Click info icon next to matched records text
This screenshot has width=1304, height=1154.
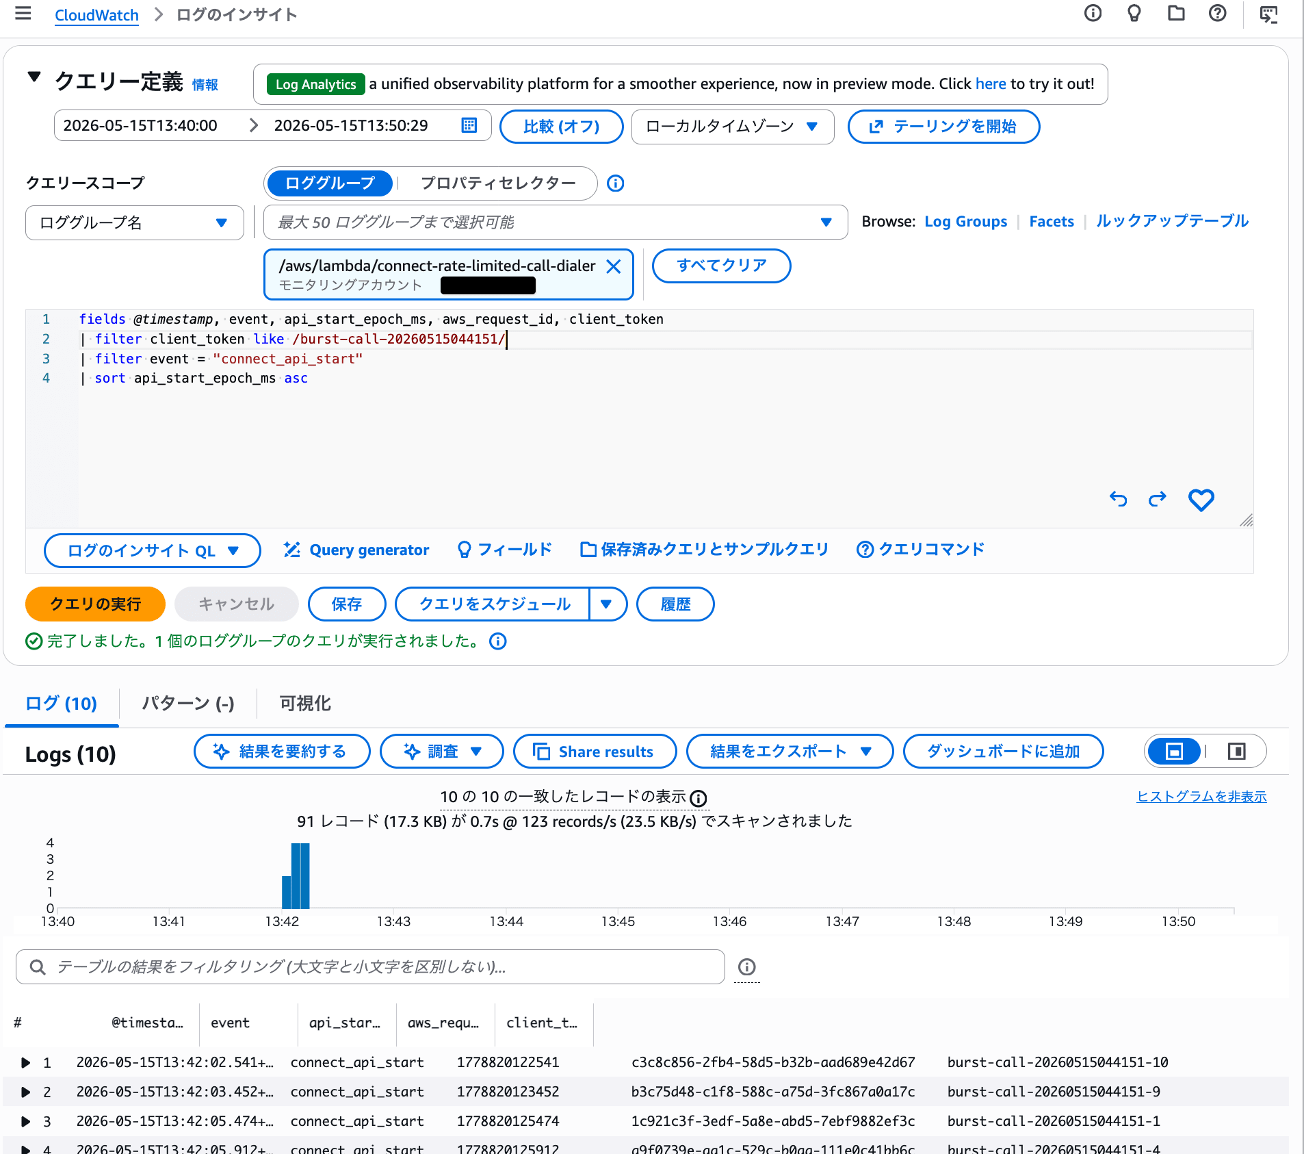[698, 798]
